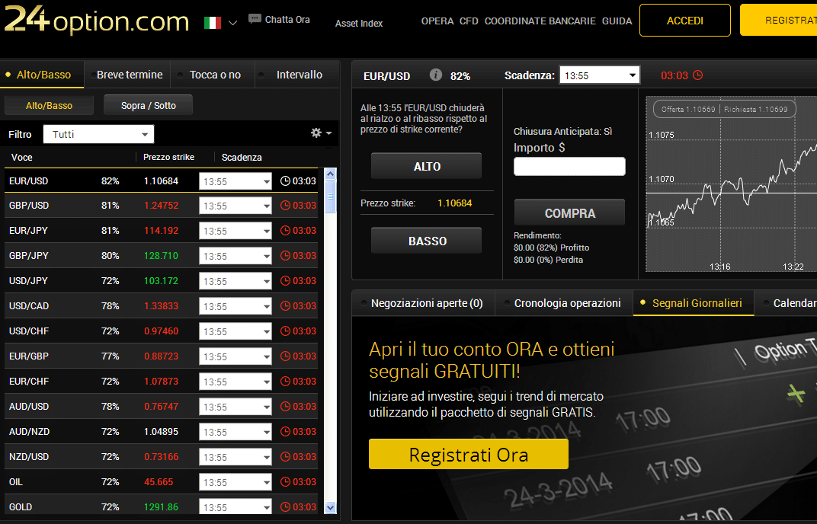
Task: Click the clock icon in USD/JPY row
Action: 285,281
